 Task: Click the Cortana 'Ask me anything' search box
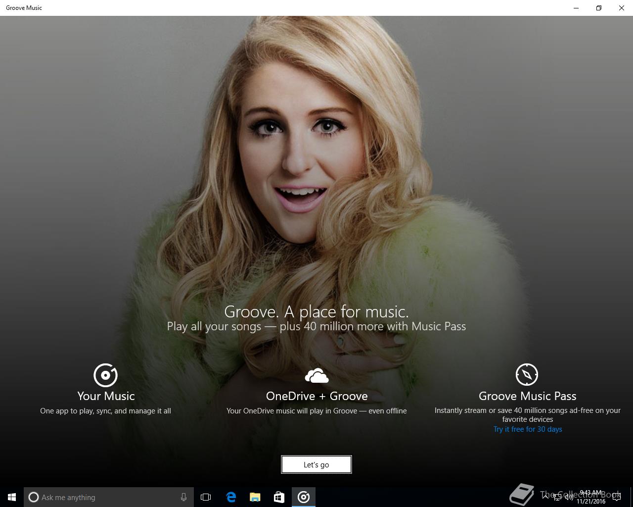pos(109,497)
